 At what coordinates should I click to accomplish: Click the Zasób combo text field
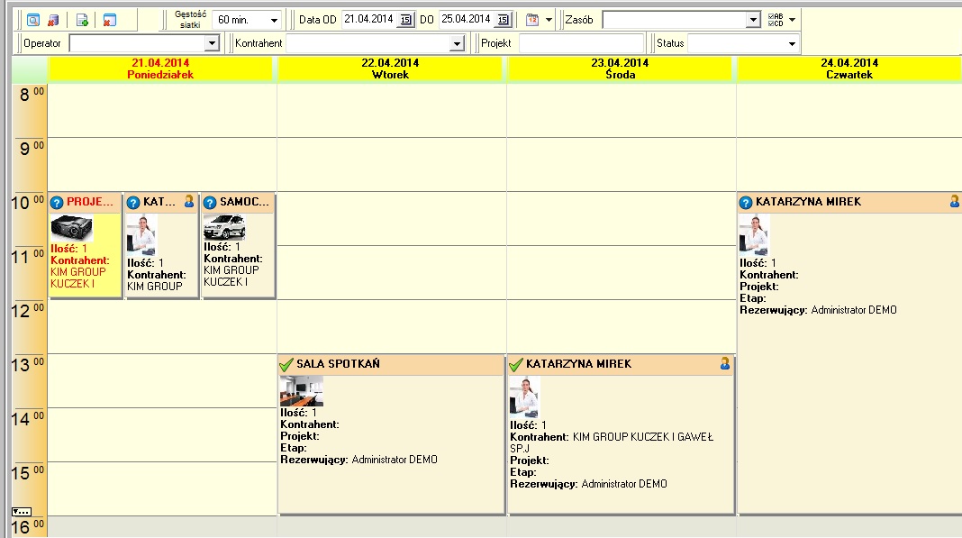(675, 20)
